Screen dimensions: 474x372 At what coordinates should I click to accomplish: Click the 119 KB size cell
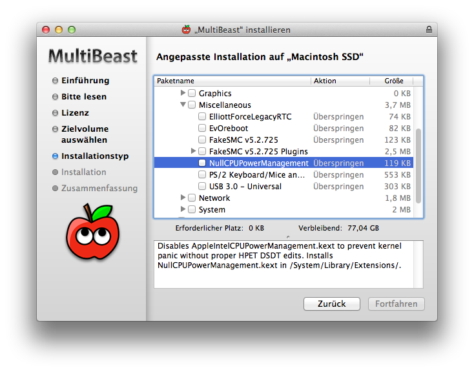[x=397, y=163]
